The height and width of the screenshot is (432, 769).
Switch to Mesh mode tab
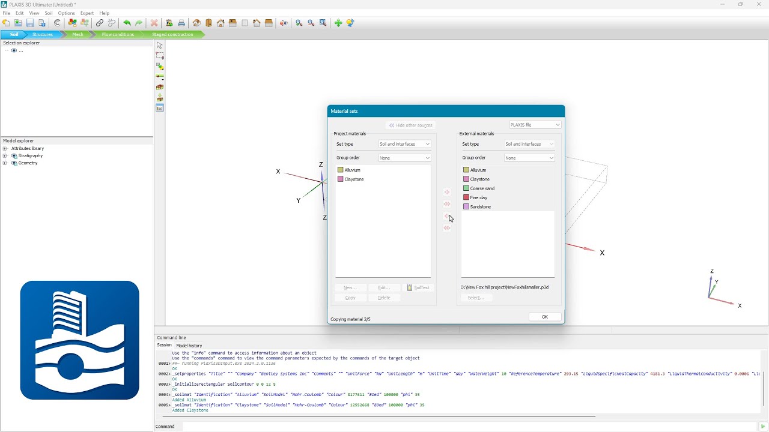[x=78, y=34]
